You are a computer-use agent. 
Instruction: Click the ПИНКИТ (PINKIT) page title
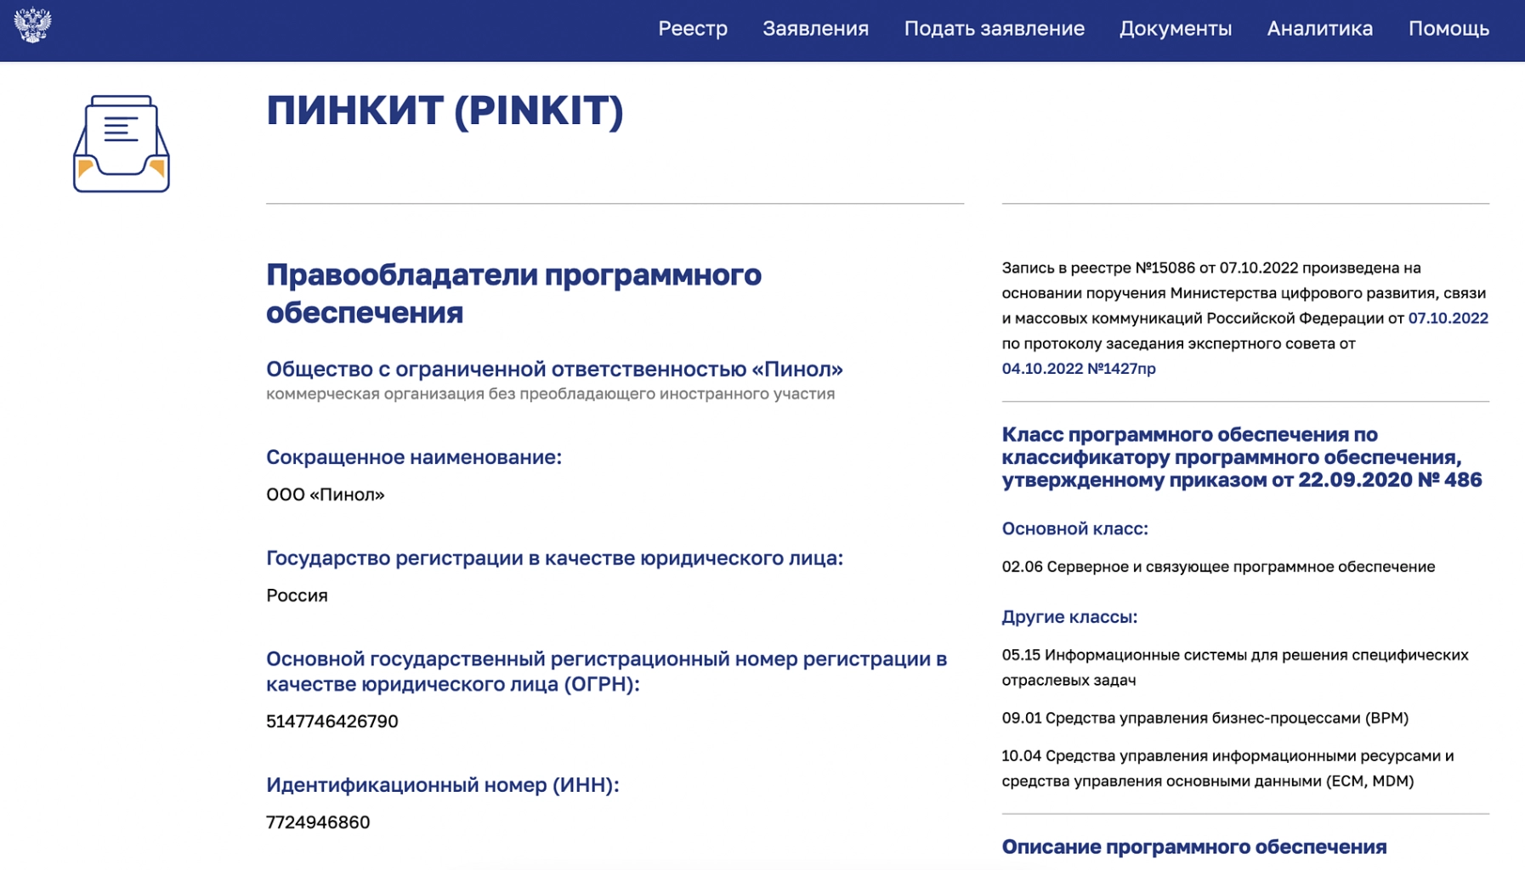[443, 111]
